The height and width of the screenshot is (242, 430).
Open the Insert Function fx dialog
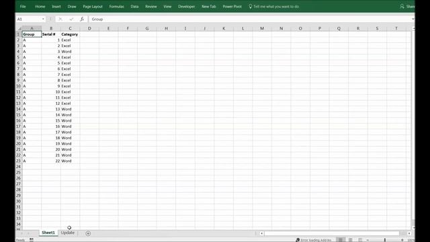point(82,19)
